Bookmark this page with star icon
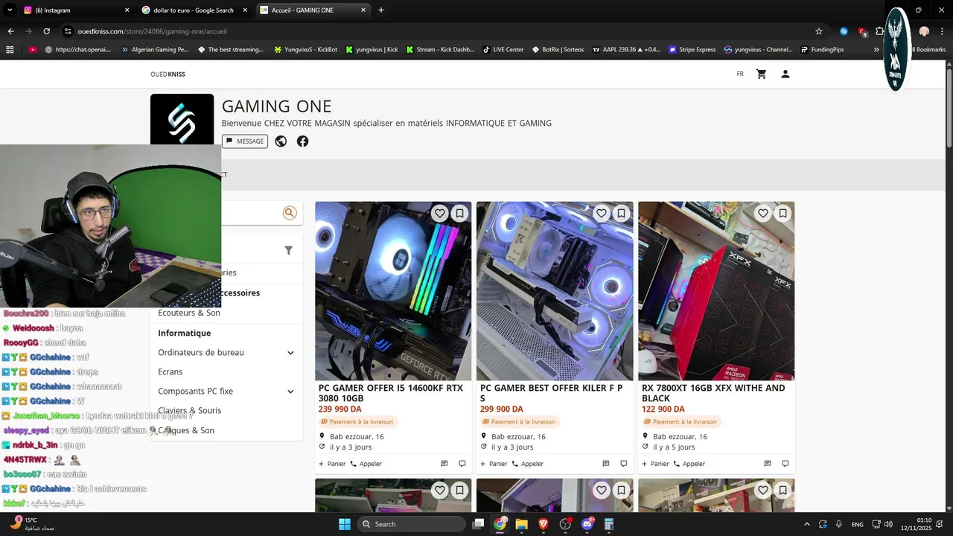Screen dimensions: 953x536 click(819, 31)
